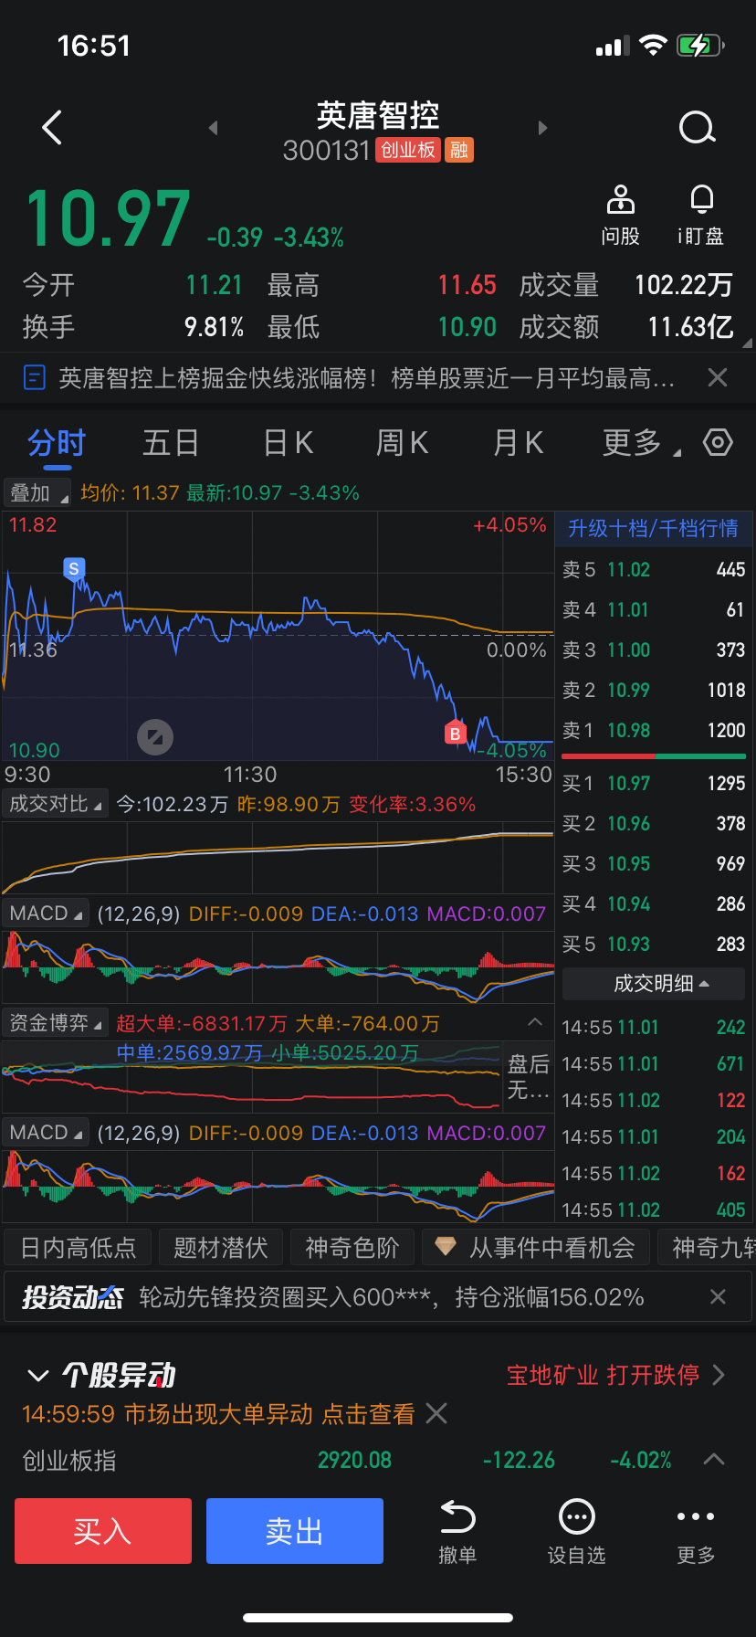Toggle the 成交明细 list header
The height and width of the screenshot is (1637, 756).
pyautogui.click(x=654, y=984)
